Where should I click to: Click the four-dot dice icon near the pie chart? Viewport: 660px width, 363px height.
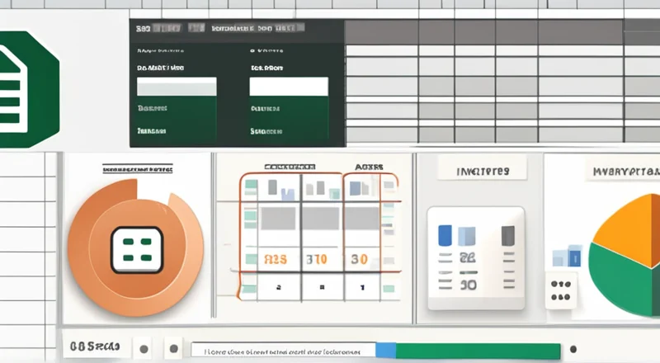pyautogui.click(x=563, y=290)
